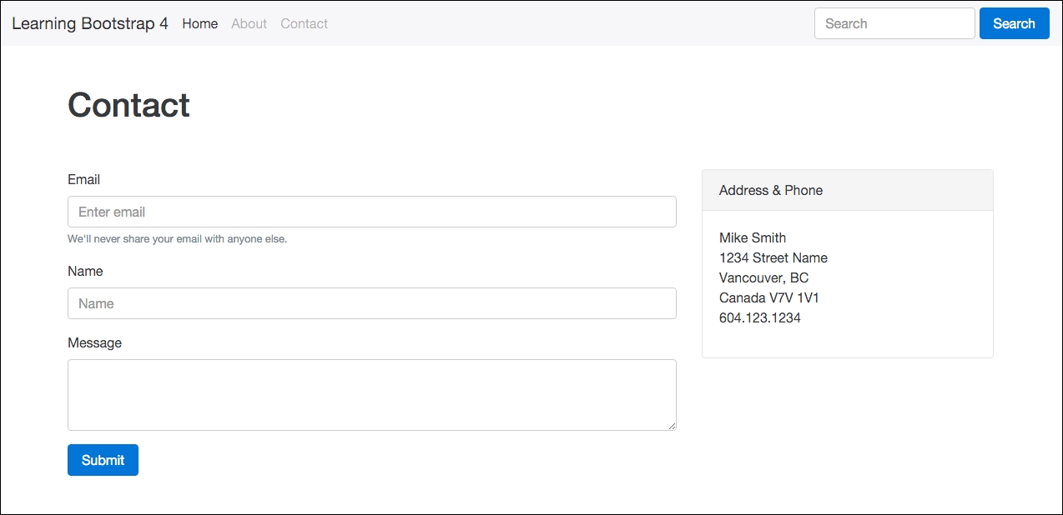Click inside the Message text area
Screen dimensions: 1063x515
(x=371, y=394)
